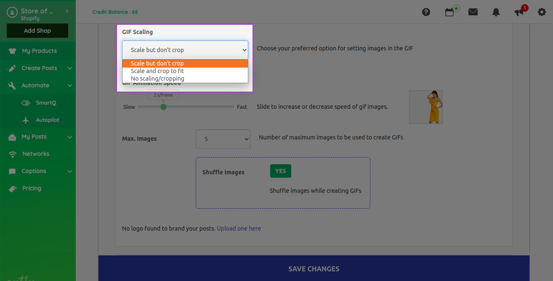Click the SmartQ sidebar icon
The image size is (553, 281).
(26, 103)
